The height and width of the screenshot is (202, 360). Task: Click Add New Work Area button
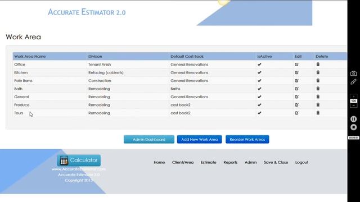click(200, 139)
